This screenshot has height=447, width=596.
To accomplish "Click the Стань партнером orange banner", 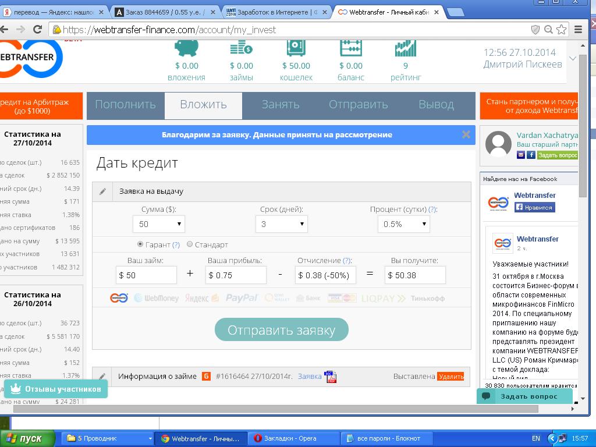I will (529, 106).
